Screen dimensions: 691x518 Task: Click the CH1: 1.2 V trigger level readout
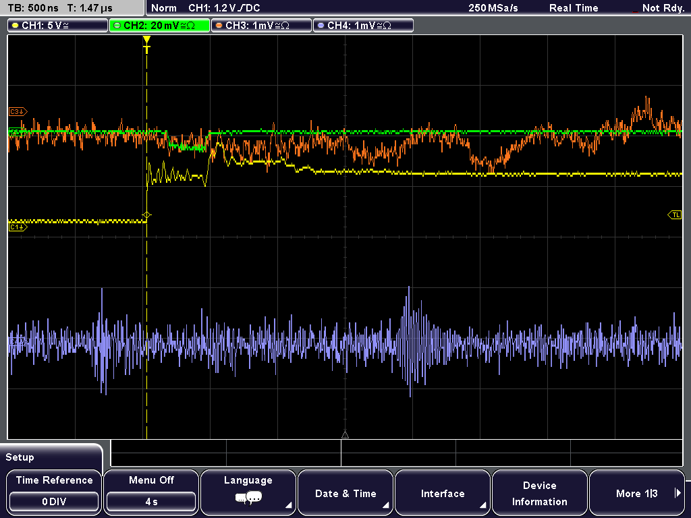click(x=224, y=8)
